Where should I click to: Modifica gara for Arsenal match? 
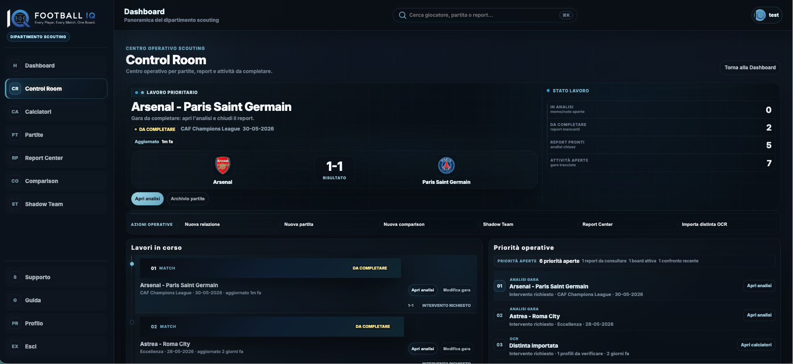click(456, 290)
